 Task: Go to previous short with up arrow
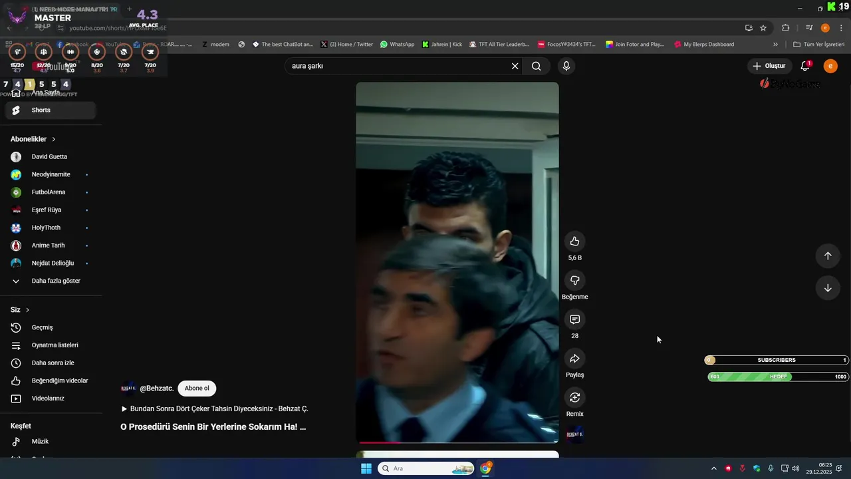pos(828,256)
